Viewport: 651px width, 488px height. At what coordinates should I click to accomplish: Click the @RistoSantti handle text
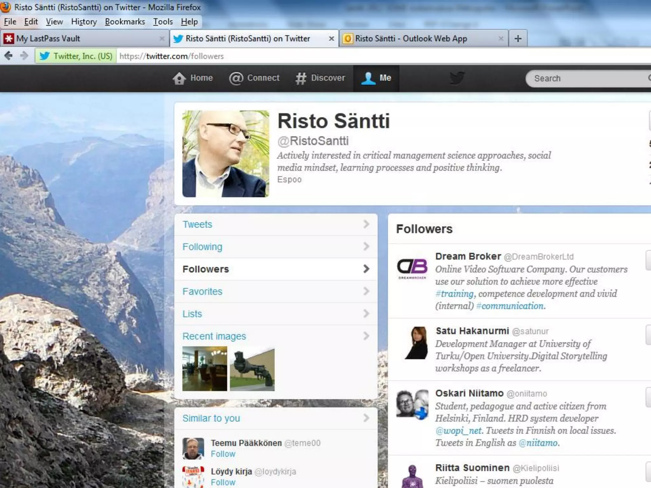click(x=313, y=141)
